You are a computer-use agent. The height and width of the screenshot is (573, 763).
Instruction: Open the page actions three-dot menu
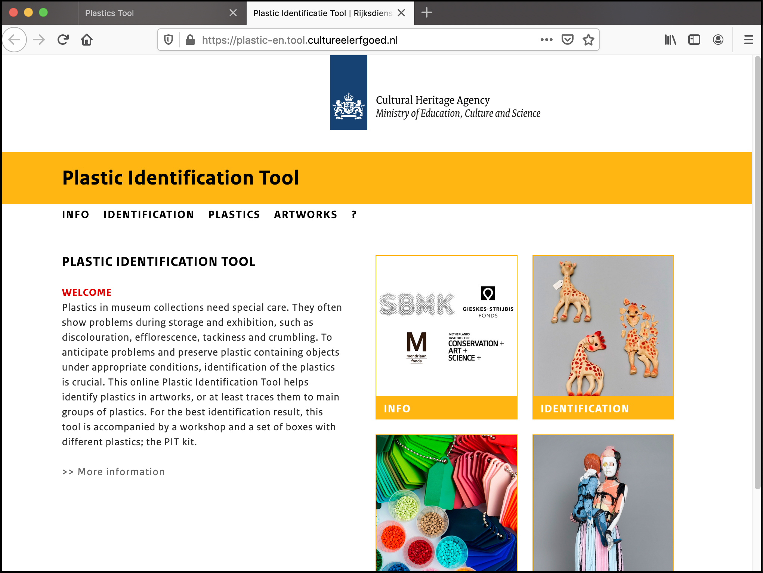[x=546, y=40]
